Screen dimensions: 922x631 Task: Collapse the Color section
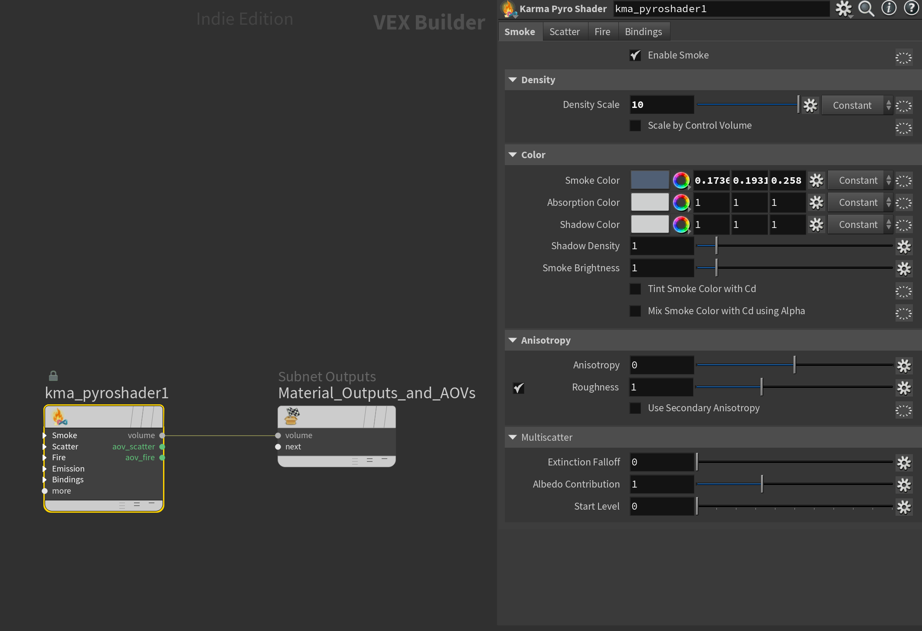[x=513, y=155]
